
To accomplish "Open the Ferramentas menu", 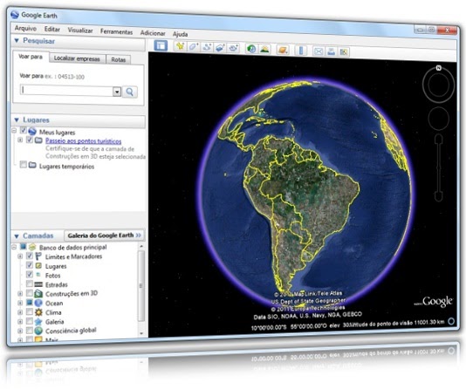I will point(116,31).
